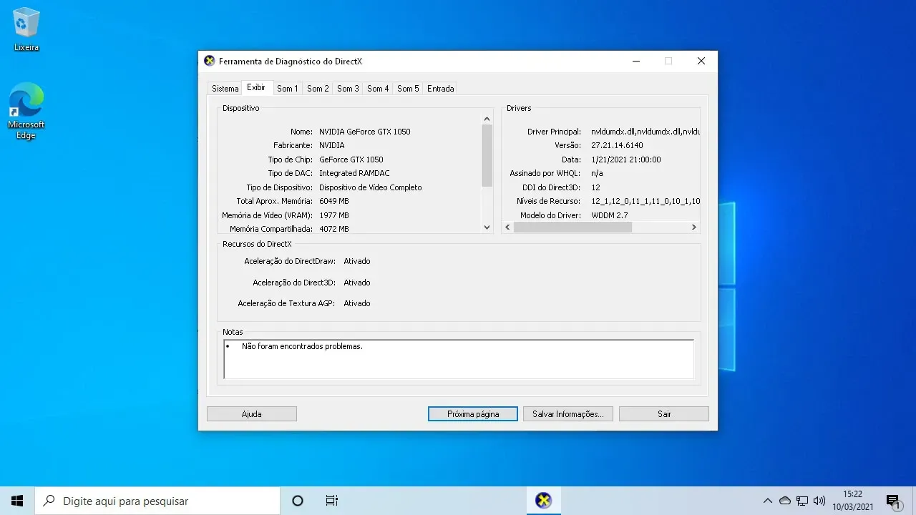
Task: Click the Aceleração do DirectDraw status Ativado
Action: pyautogui.click(x=357, y=261)
